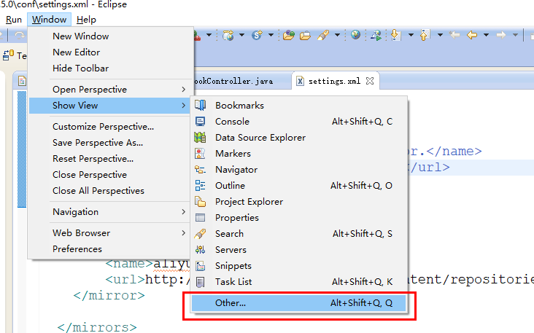Click the Navigator view icon

pyautogui.click(x=200, y=169)
